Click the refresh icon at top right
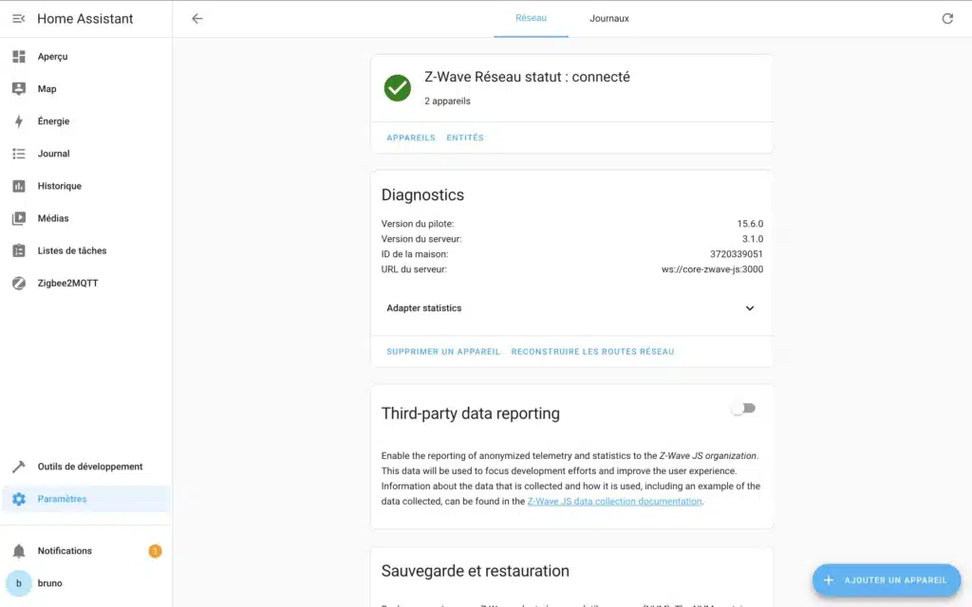The height and width of the screenshot is (607, 972). click(947, 19)
